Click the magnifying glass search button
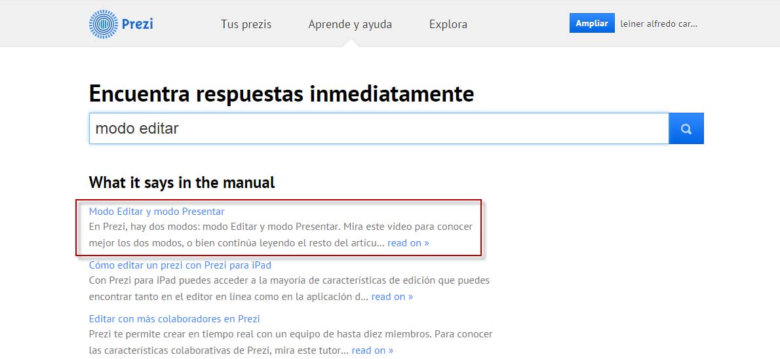This screenshot has height=359, width=780. point(686,129)
